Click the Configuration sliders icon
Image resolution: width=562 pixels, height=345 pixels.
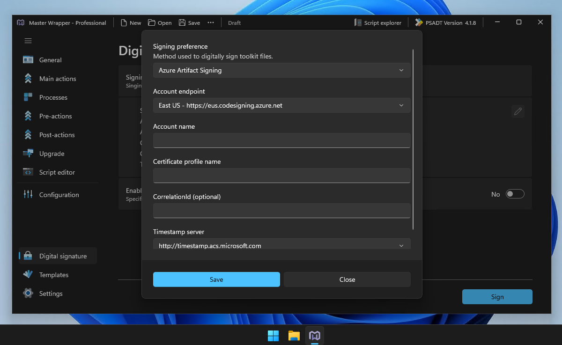coord(28,195)
